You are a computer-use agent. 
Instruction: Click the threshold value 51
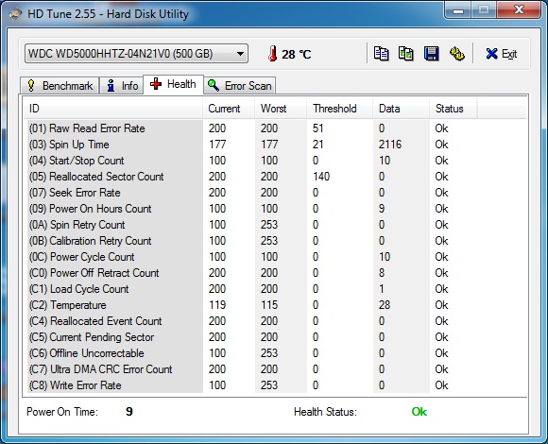tap(317, 128)
